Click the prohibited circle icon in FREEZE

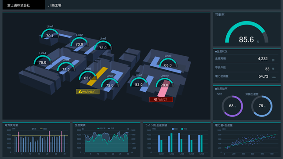click(156, 99)
